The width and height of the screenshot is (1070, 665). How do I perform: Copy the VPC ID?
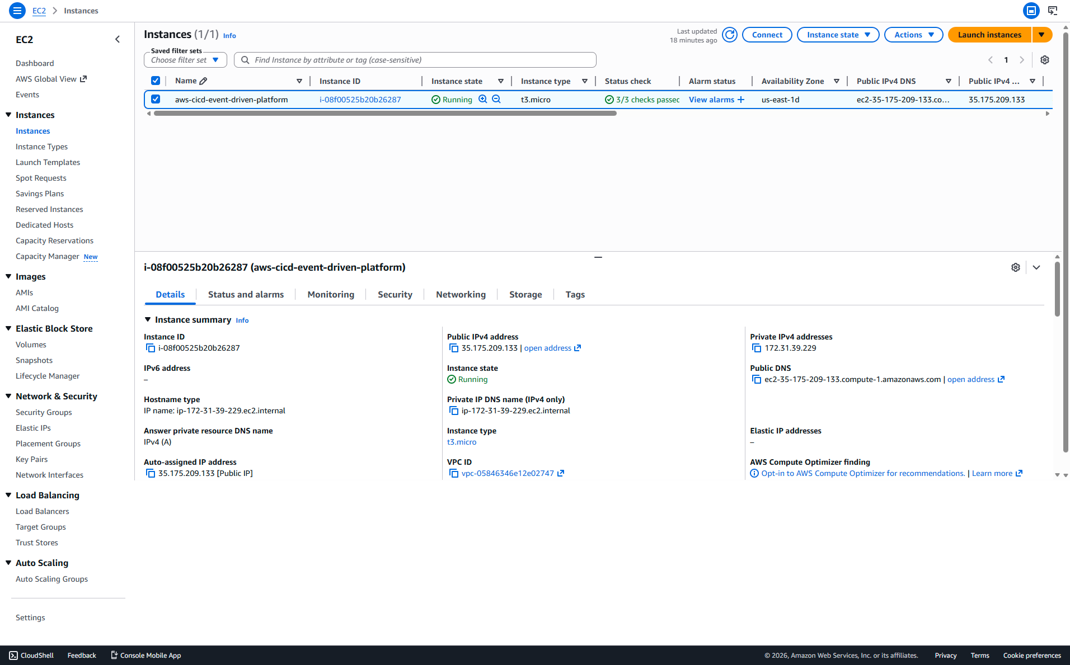click(454, 473)
